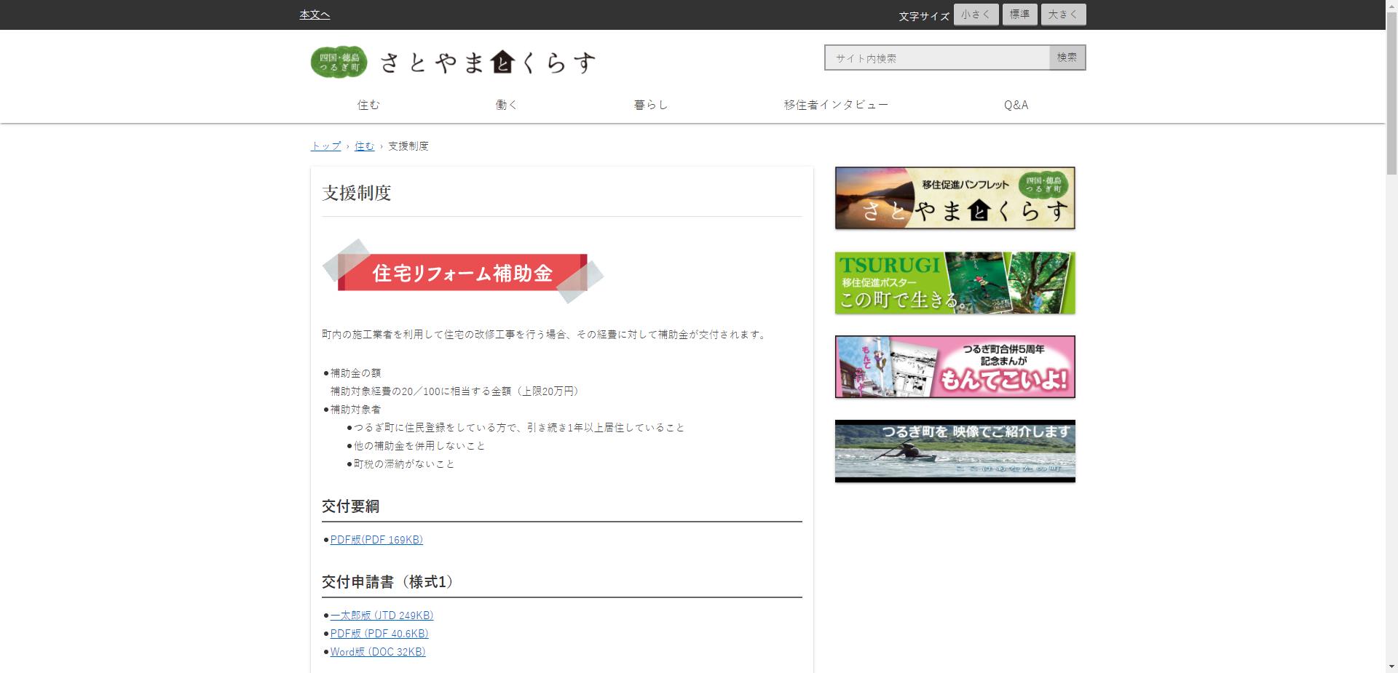Click the TSURUGI この町で生きる poster banner
Viewport: 1398px width, 673px height.
(955, 282)
